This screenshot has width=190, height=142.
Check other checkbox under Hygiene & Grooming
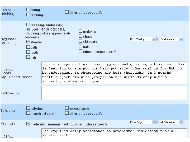pos(80,51)
